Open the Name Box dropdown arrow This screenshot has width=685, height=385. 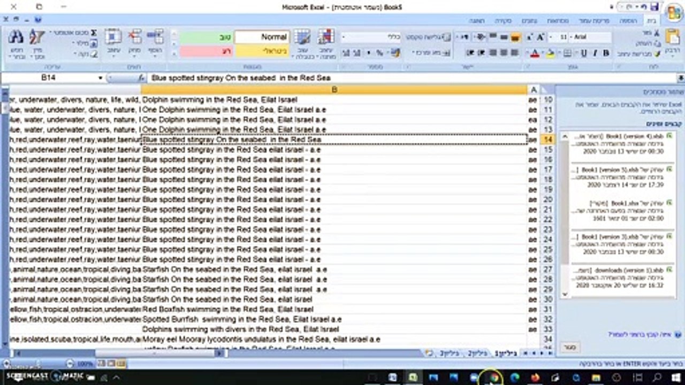[100, 78]
